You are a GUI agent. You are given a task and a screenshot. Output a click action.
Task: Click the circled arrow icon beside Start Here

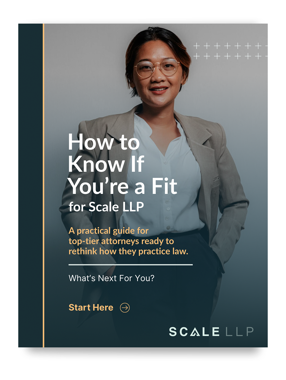pos(125,308)
